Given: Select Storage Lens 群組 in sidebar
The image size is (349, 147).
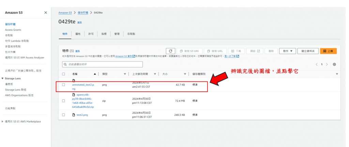Looking at the screenshot, I should coord(16,90).
